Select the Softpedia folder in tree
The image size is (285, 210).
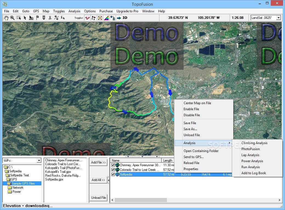13,171
